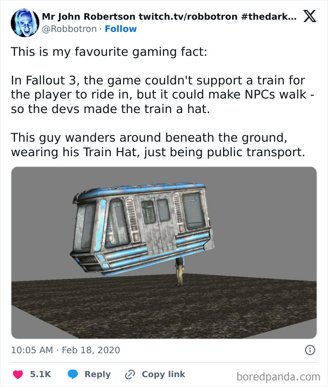Open the train hat image
This screenshot has height=387, width=328.
pyautogui.click(x=164, y=251)
